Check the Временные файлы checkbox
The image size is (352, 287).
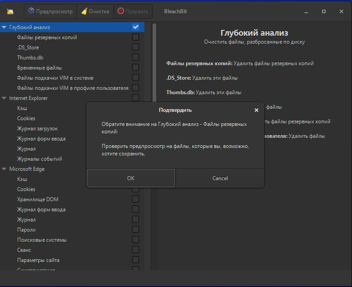pos(136,68)
